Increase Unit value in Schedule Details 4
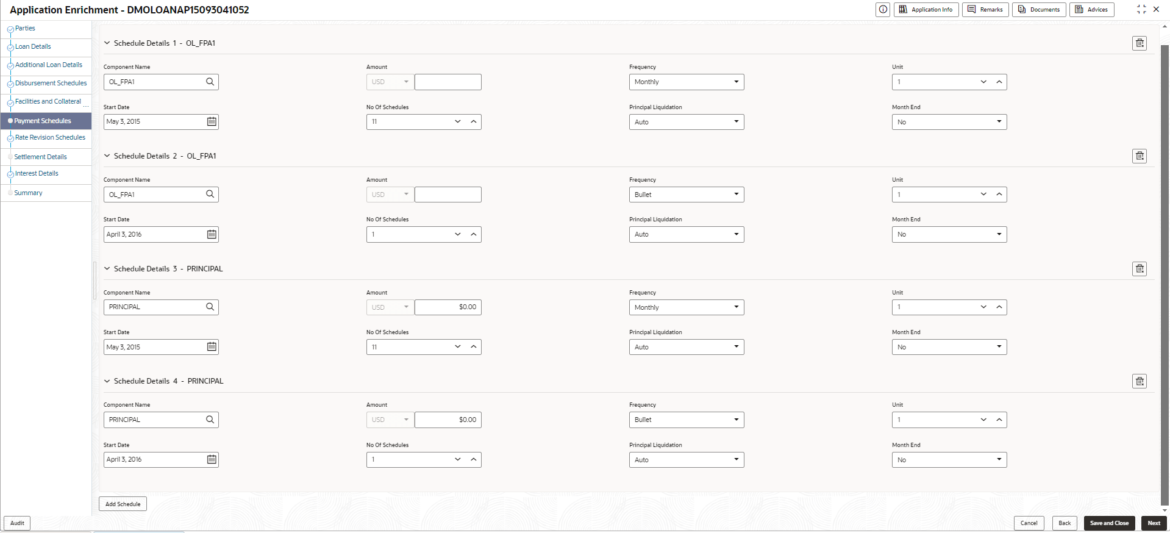This screenshot has height=533, width=1170. pos(999,420)
